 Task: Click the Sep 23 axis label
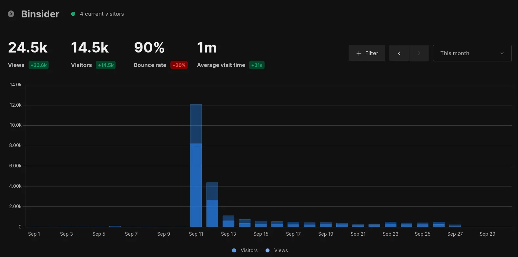coord(390,234)
